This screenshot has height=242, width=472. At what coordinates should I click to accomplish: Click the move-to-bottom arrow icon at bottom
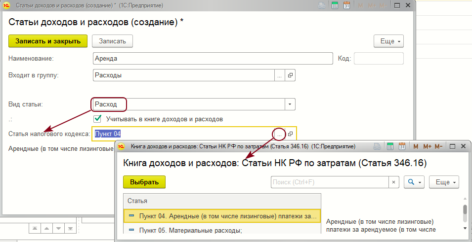(x=71, y=228)
